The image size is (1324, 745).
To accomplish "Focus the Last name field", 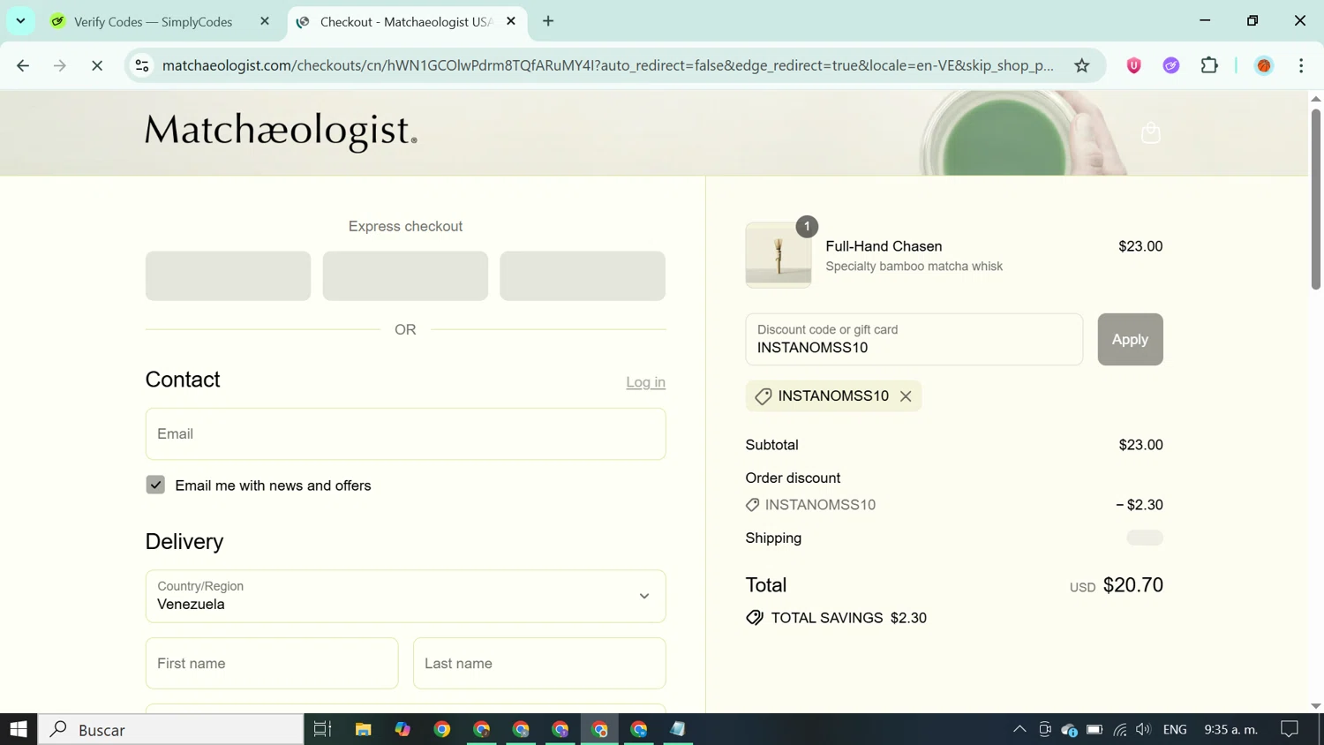I will point(539,663).
